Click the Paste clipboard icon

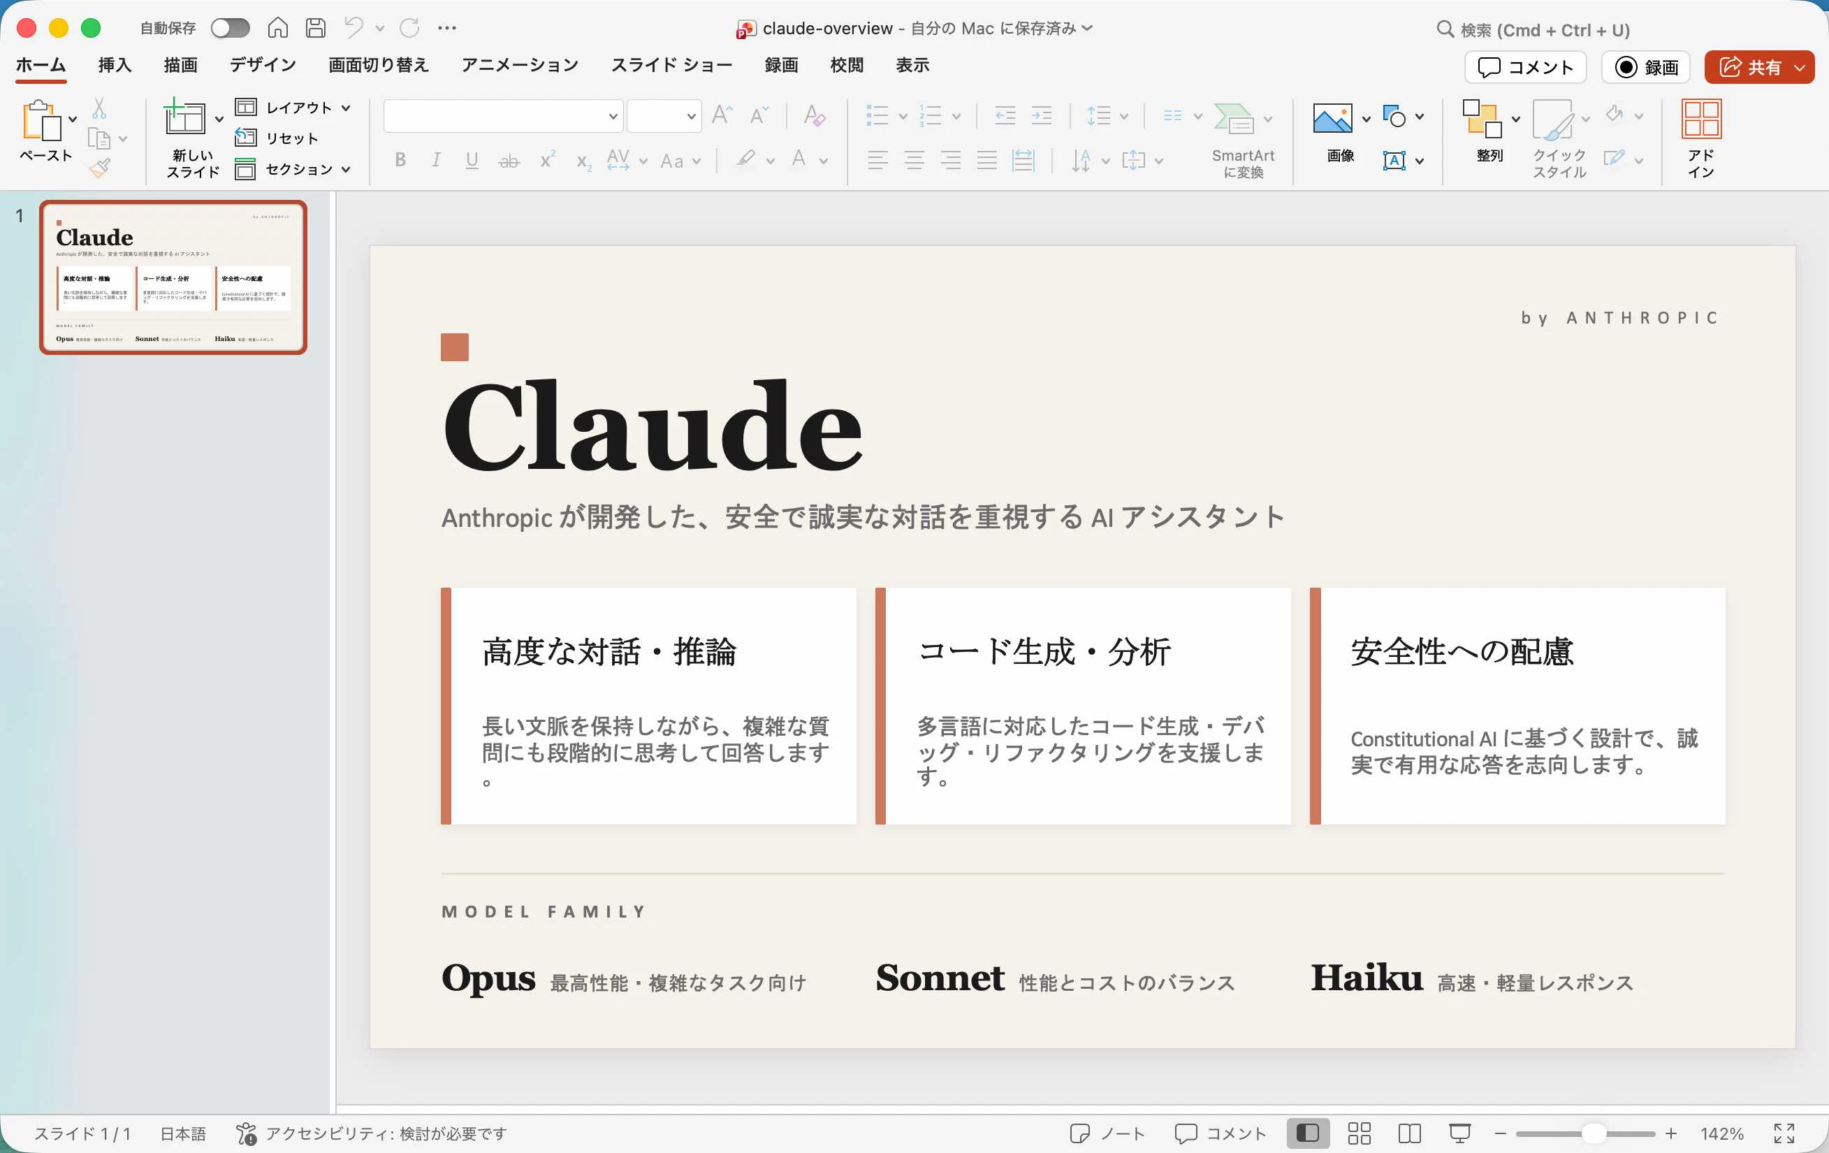pos(41,120)
